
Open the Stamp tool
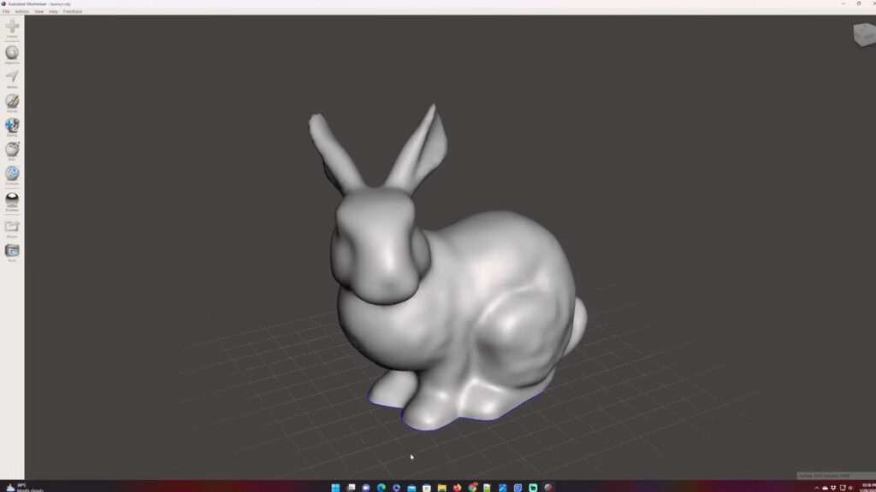pos(12,126)
